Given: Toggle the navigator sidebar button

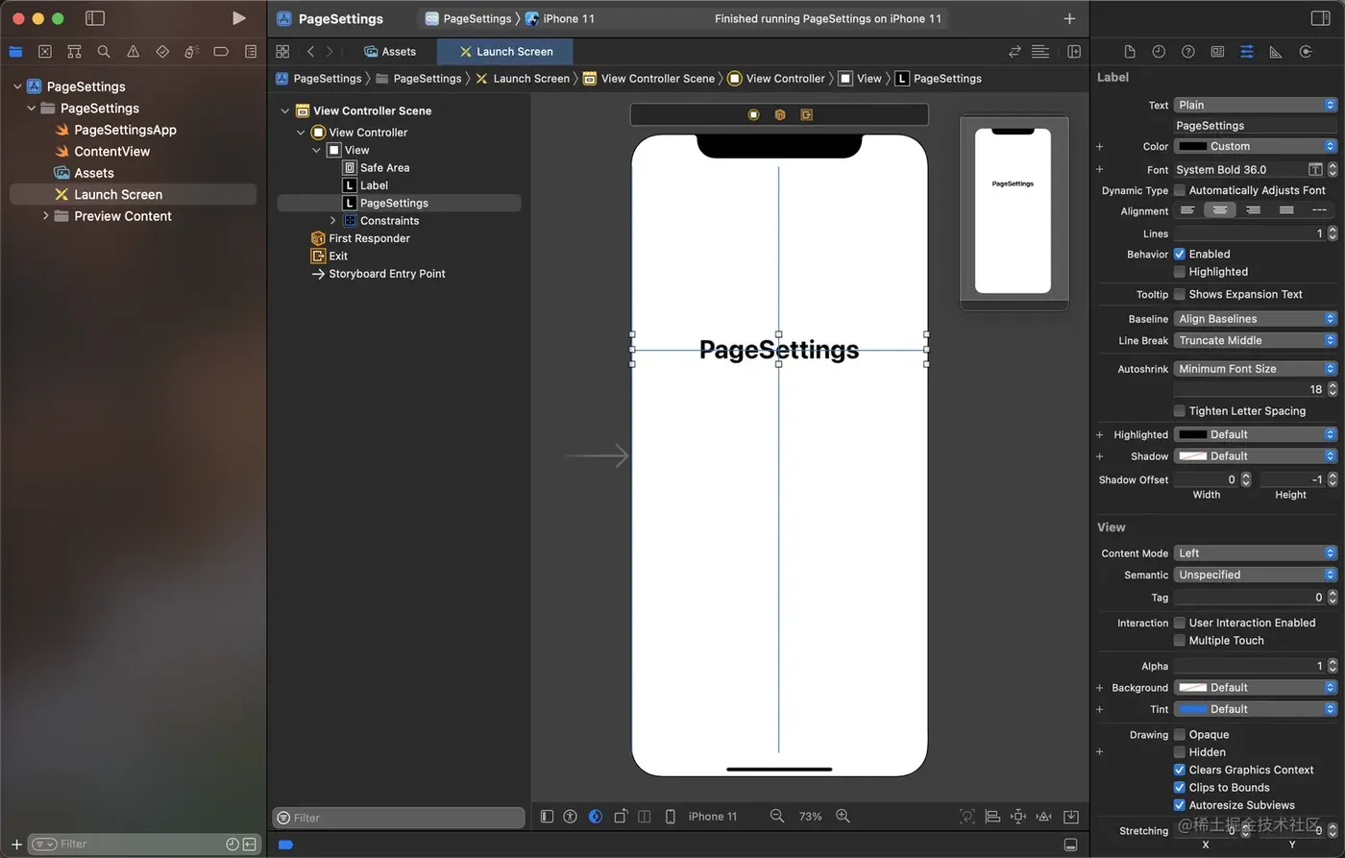Looking at the screenshot, I should [95, 18].
